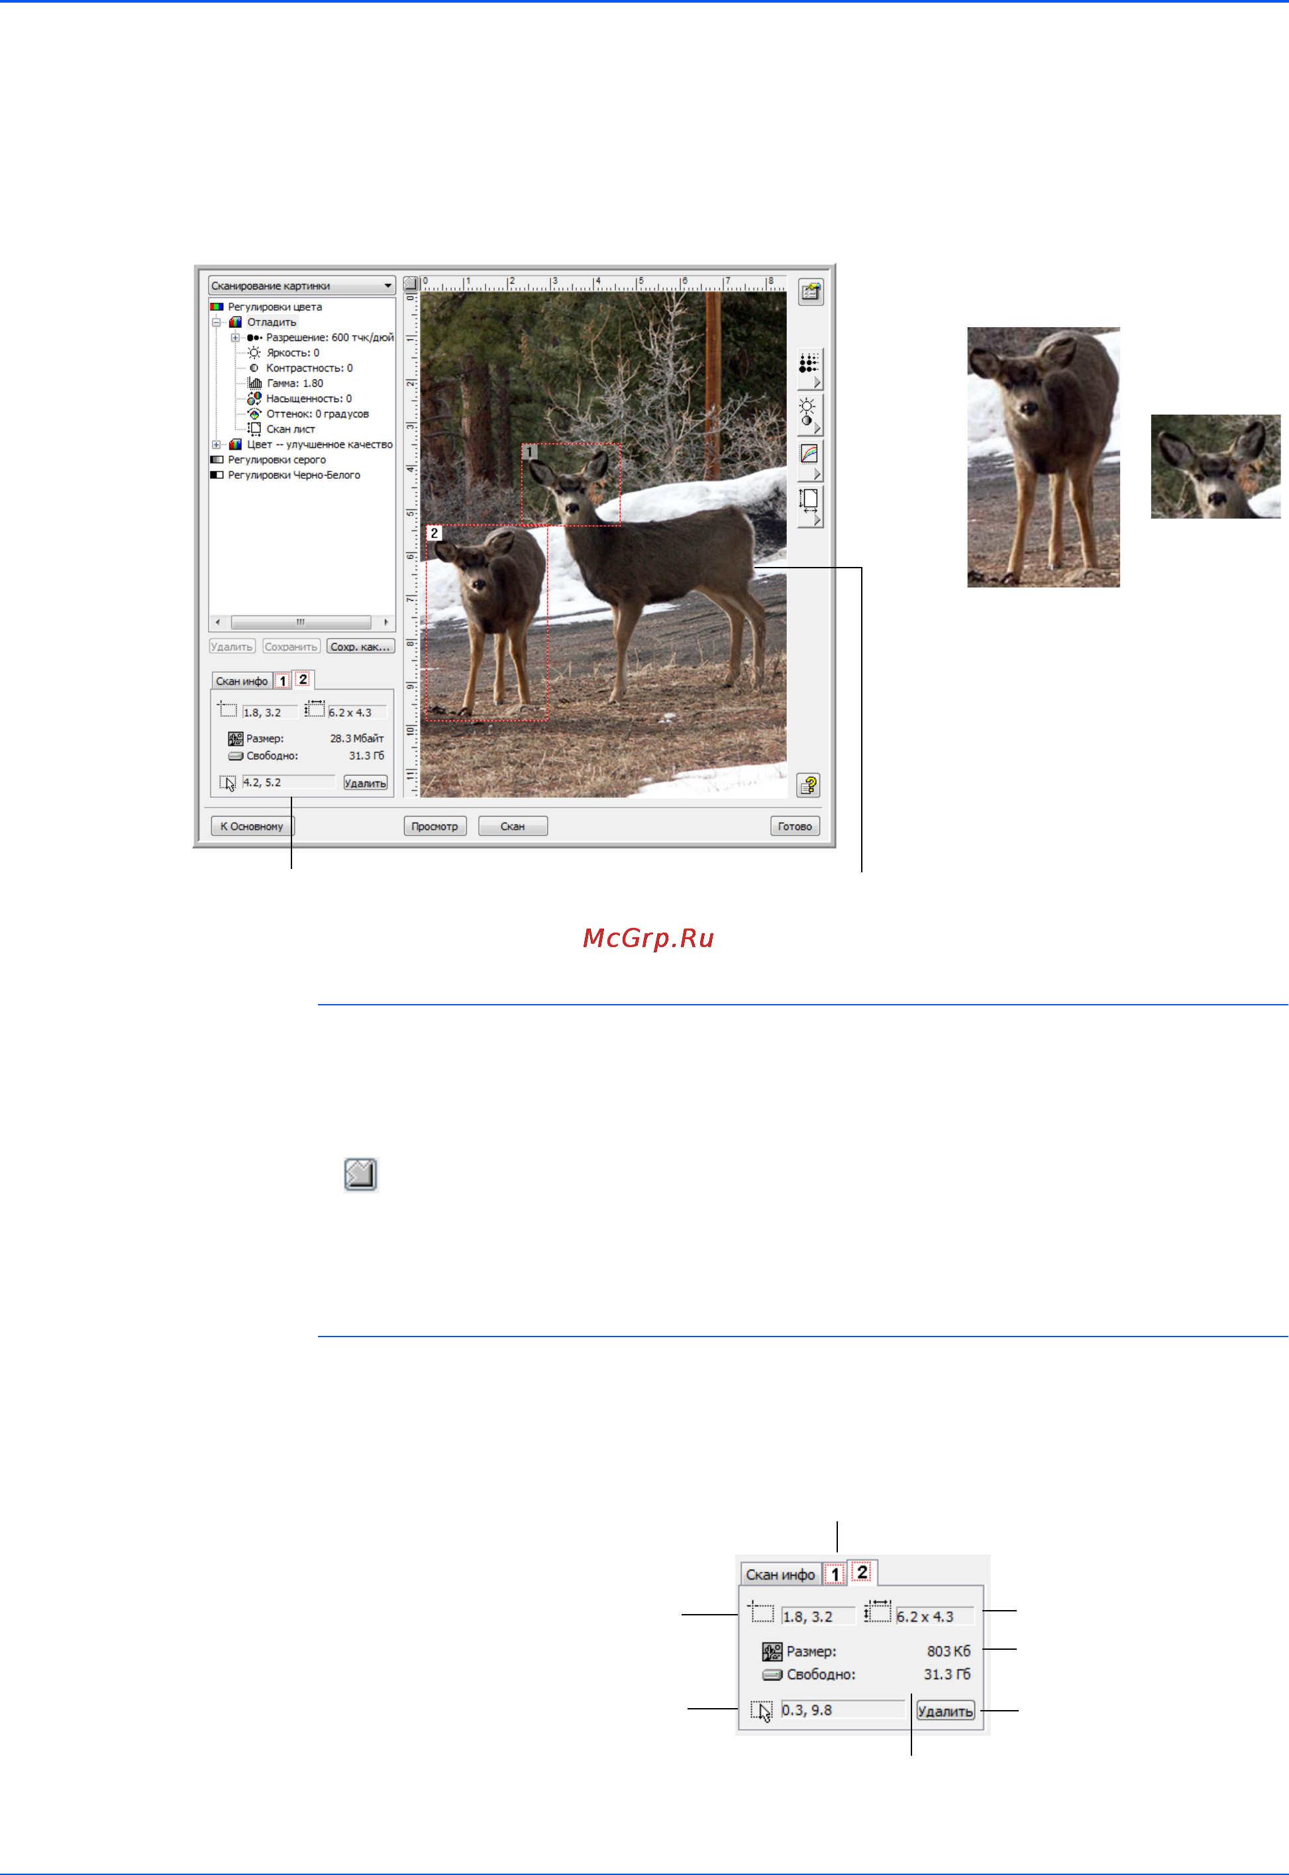Click the sun icon beside Яркость
The width and height of the screenshot is (1289, 1875).
click(254, 353)
